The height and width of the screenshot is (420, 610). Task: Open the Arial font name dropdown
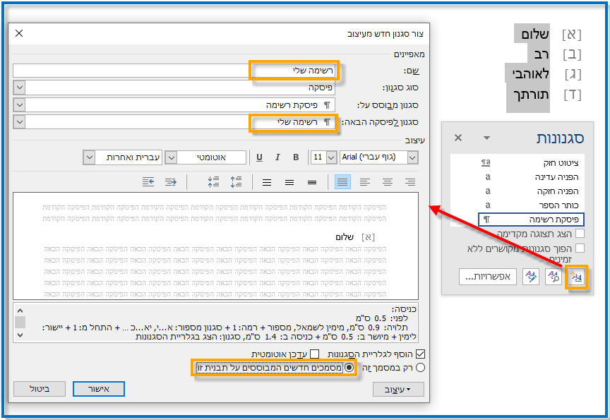pos(412,157)
